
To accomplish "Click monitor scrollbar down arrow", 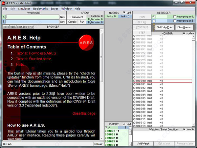I will click(x=193, y=125).
